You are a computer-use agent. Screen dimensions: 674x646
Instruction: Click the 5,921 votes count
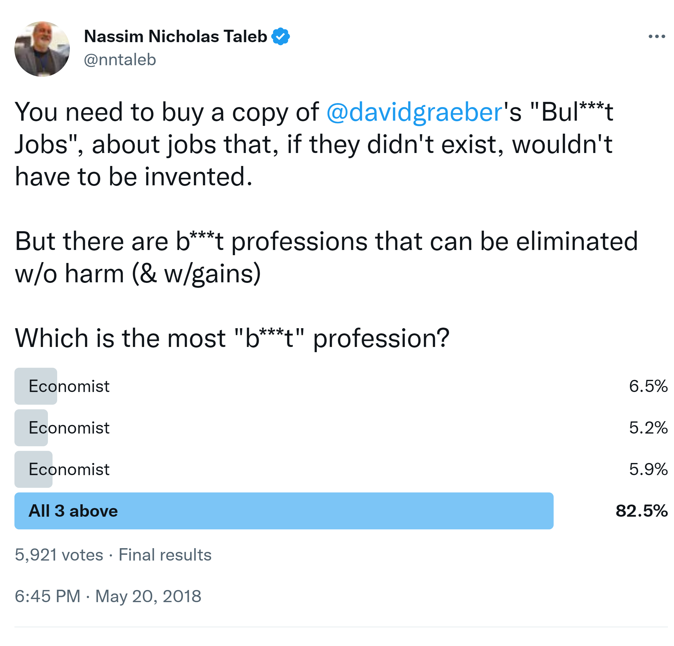[x=59, y=555]
